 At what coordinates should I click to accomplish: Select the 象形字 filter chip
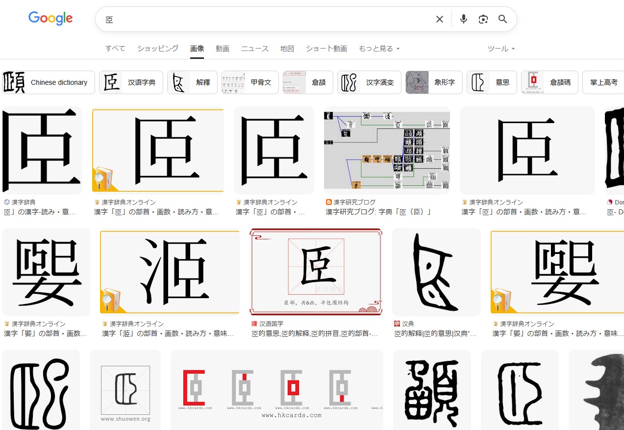pyautogui.click(x=434, y=82)
